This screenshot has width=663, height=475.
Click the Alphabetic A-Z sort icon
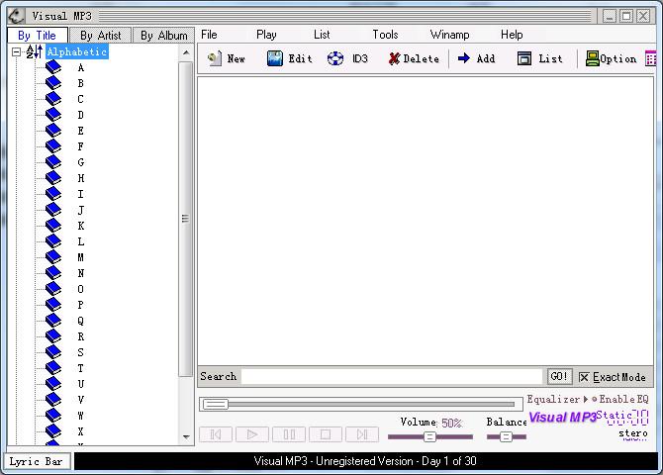[34, 51]
